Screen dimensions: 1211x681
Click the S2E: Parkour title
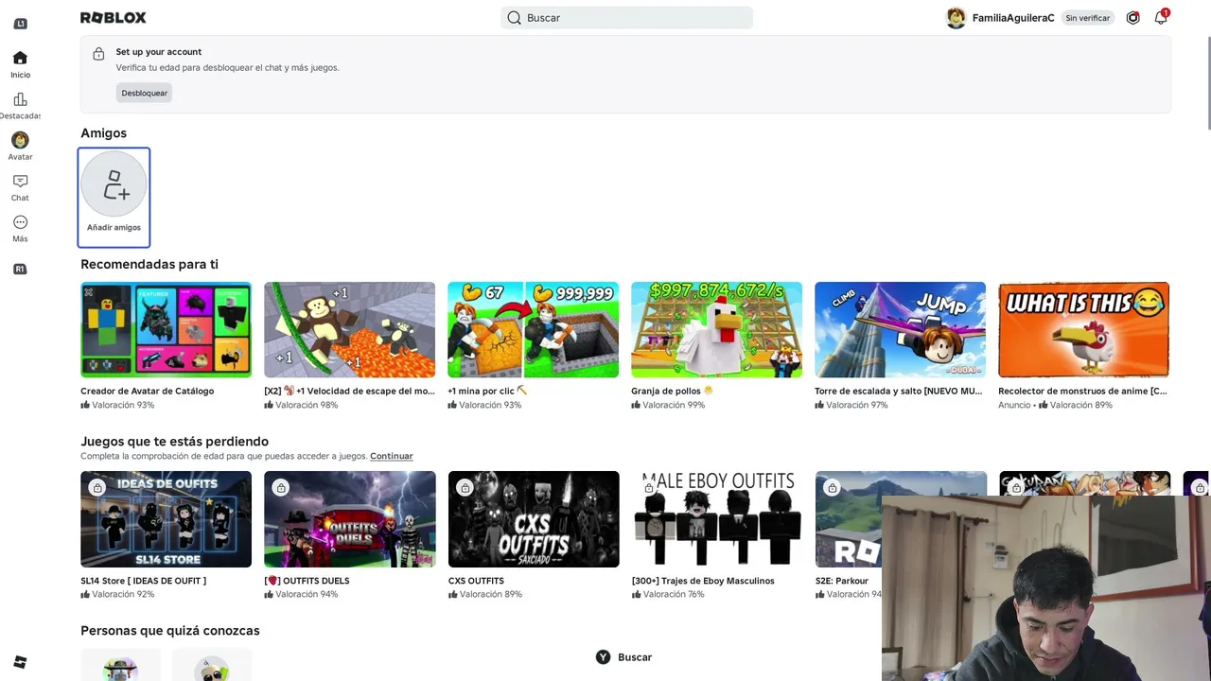pyautogui.click(x=842, y=581)
